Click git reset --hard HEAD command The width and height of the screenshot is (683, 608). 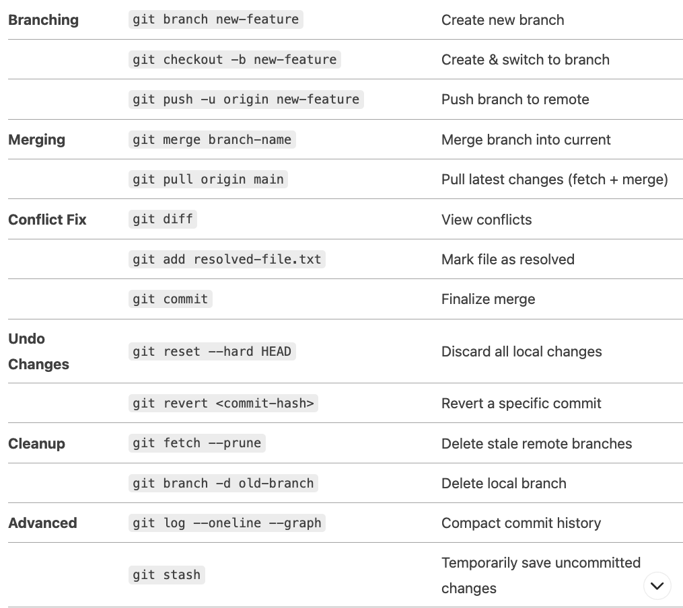click(x=212, y=351)
